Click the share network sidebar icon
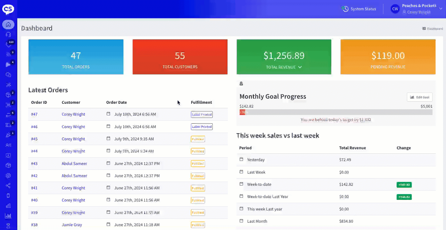 click(x=8, y=186)
